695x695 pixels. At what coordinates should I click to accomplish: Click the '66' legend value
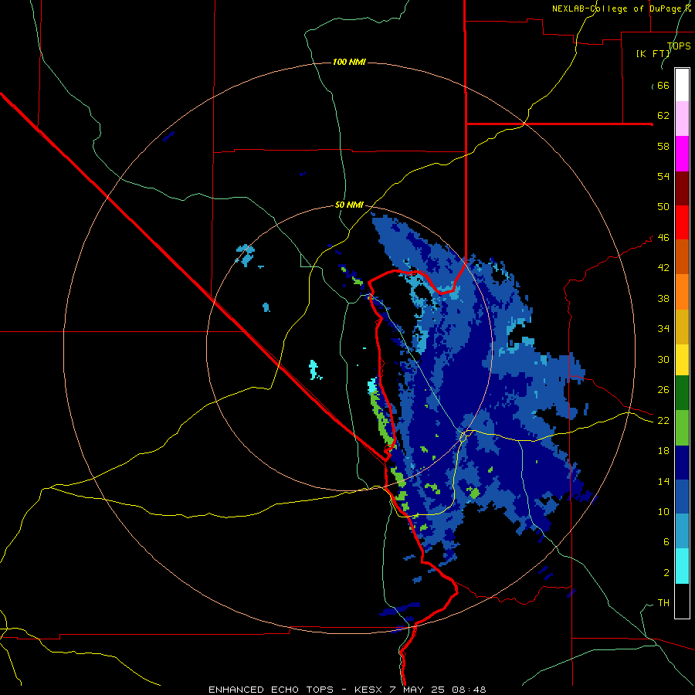tap(663, 86)
